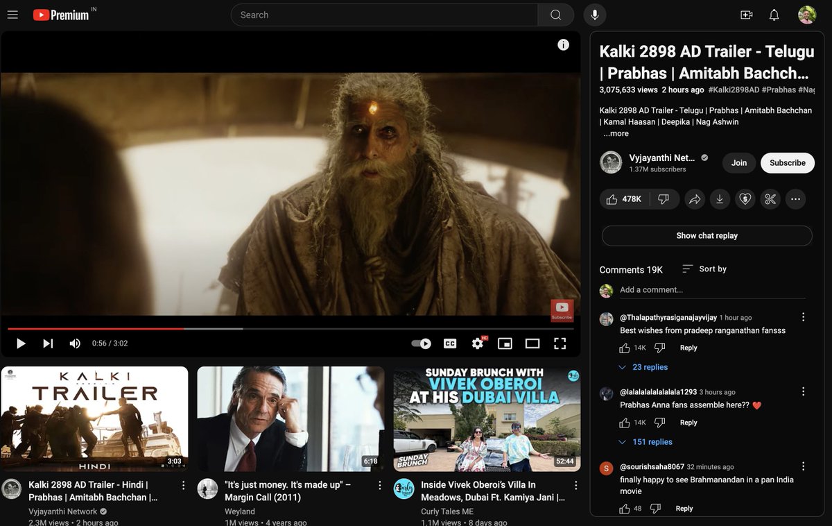Dislike Thalapathyrasiganajayvijay's comment

click(x=659, y=348)
